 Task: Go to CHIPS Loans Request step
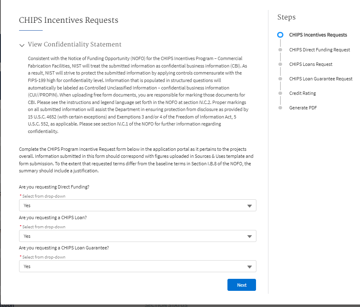click(x=311, y=64)
